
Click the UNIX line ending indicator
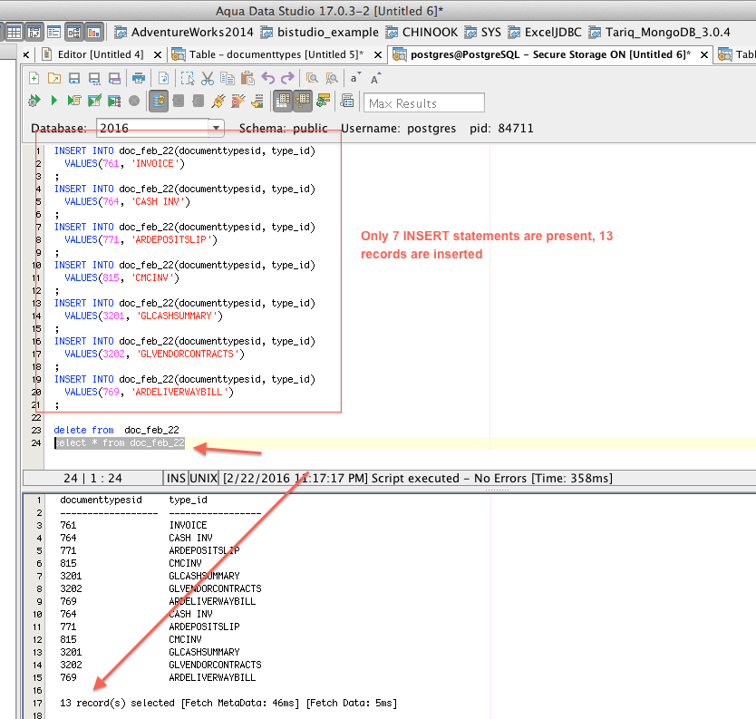[203, 478]
